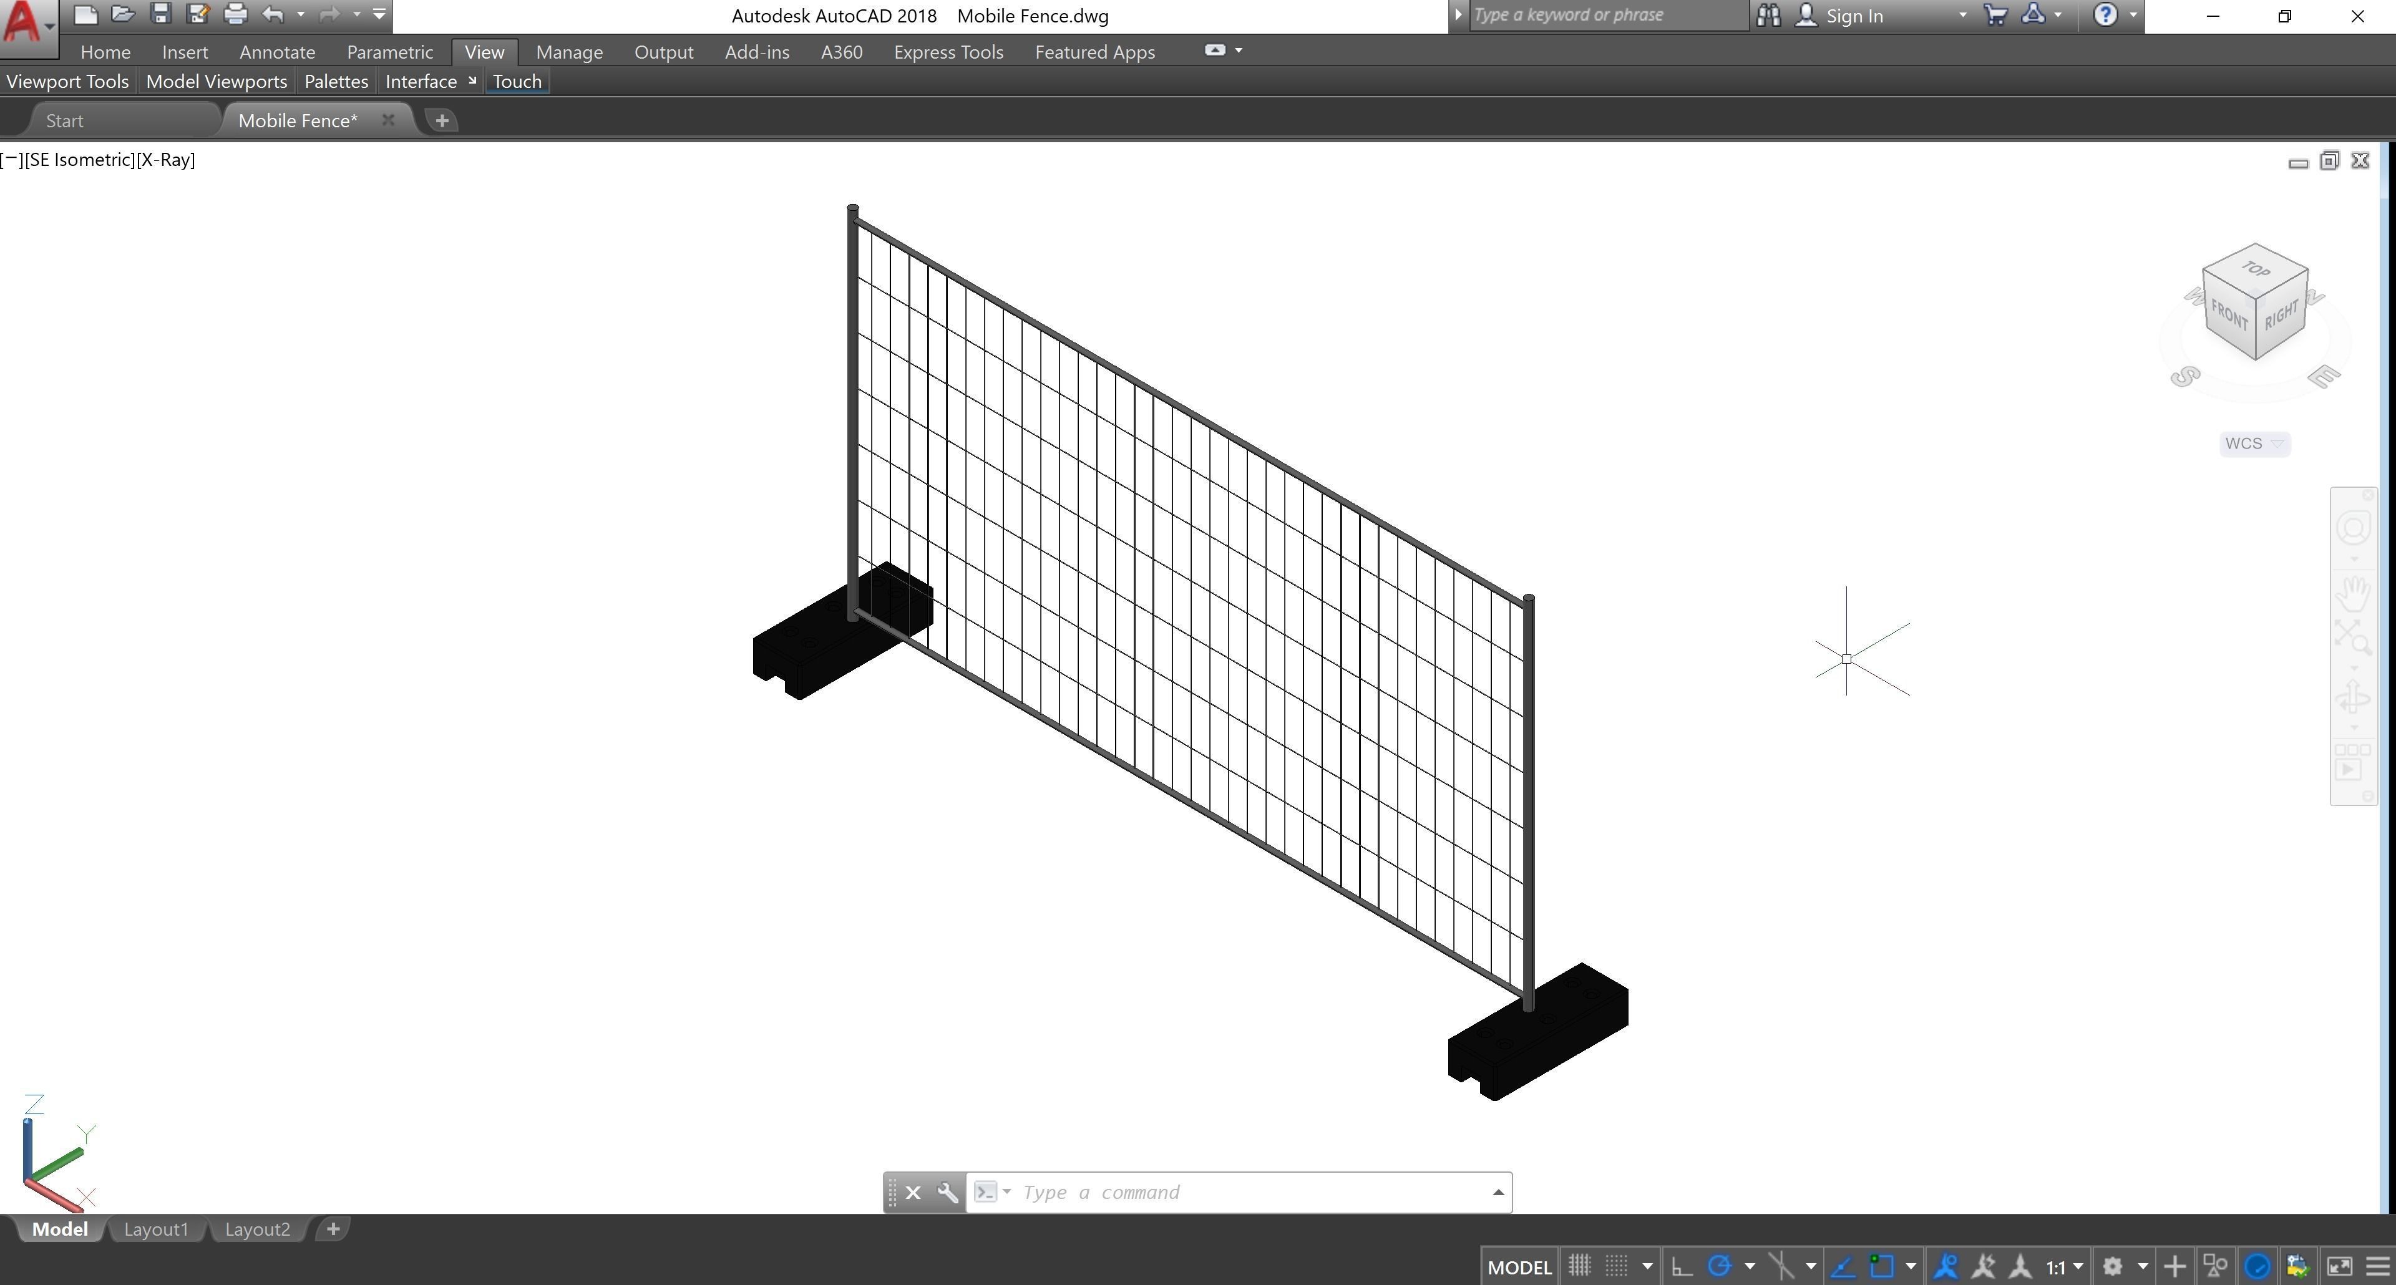This screenshot has width=2396, height=1285.
Task: Click the Model Viewports panel button
Action: coord(217,82)
